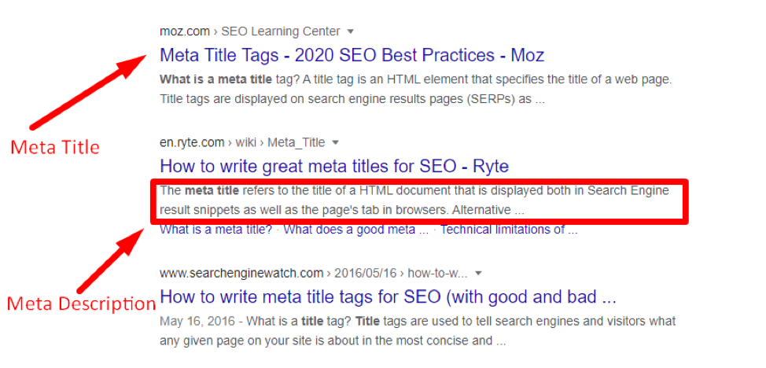Click the moz.com URL text
This screenshot has width=766, height=368.
click(185, 31)
